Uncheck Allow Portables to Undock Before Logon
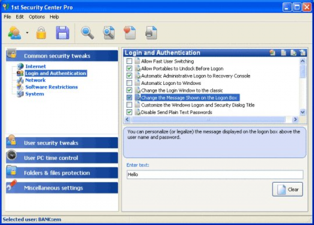314x225 pixels. click(129, 69)
